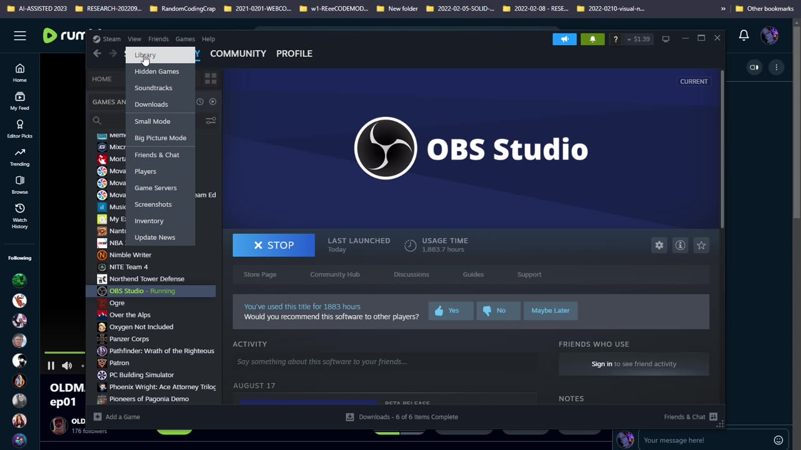Open the Steam announcements megaphone button
The image size is (801, 450).
coord(564,39)
